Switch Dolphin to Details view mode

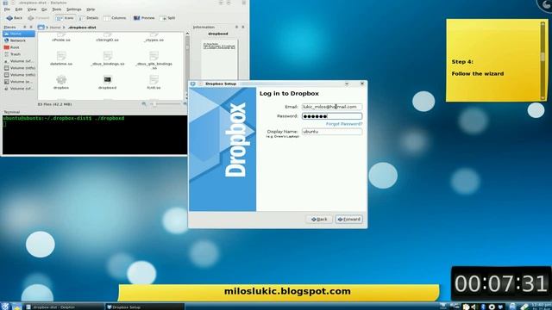click(89, 18)
